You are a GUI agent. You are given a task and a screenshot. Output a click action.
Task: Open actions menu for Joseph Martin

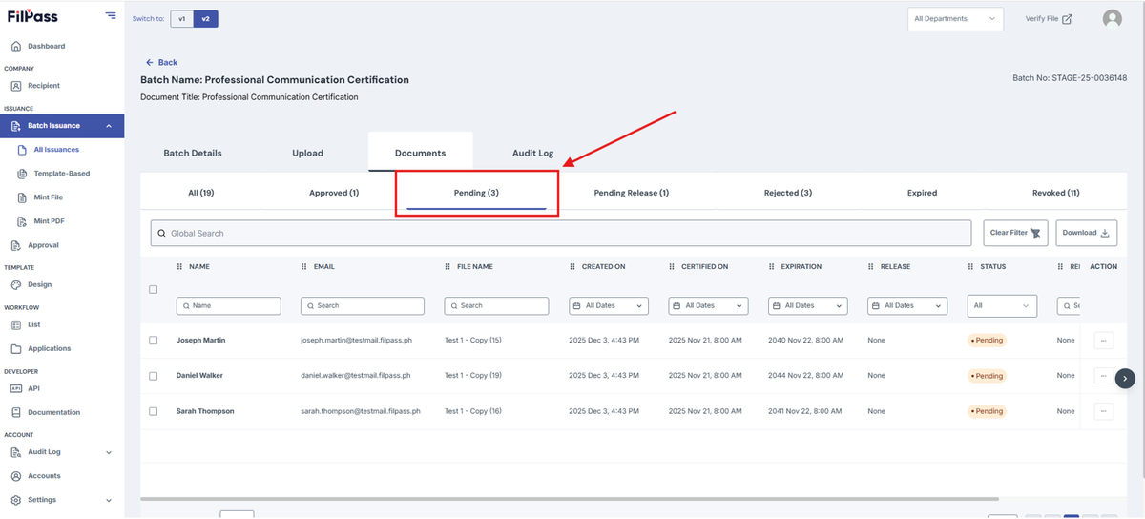click(1104, 340)
